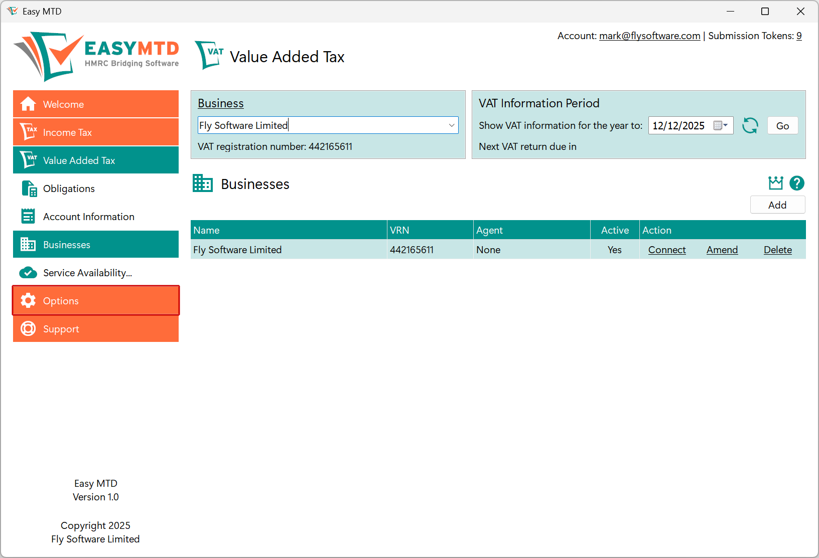
Task: Click the Add business button
Action: [777, 205]
